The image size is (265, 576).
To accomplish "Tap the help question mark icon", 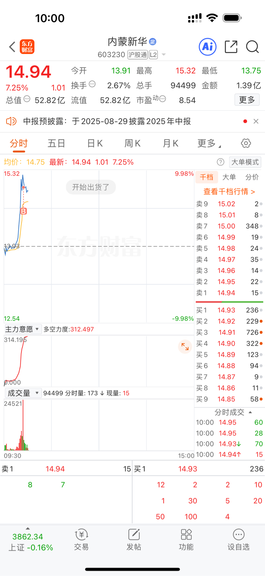I will [x=220, y=162].
